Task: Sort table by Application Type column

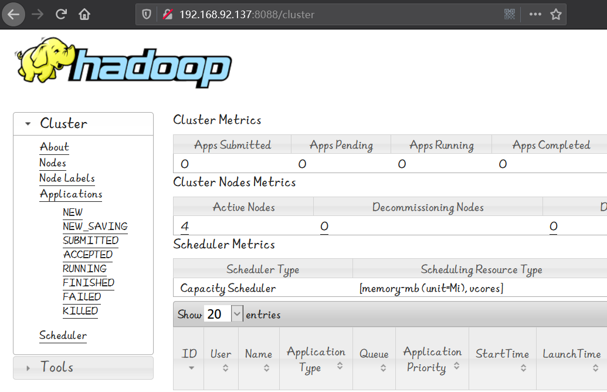Action: pyautogui.click(x=316, y=359)
